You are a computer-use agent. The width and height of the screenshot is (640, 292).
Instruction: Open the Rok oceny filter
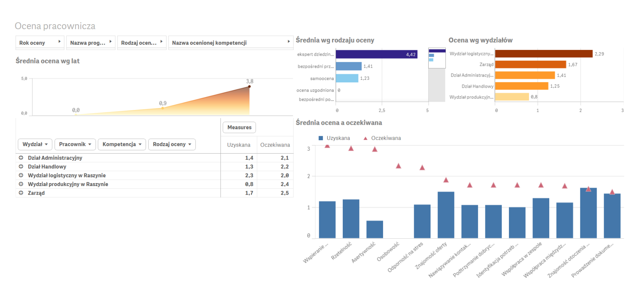[40, 43]
